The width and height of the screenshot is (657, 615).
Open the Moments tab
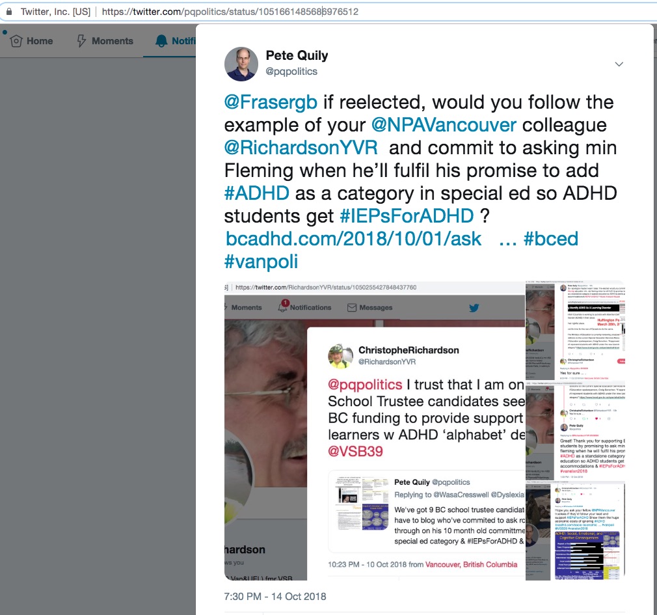tap(105, 41)
